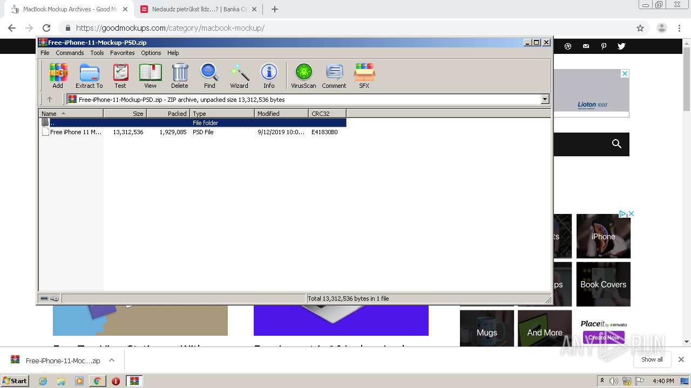Click the Chrome address bar URL
Screen dimensions: 691x388
170,28
